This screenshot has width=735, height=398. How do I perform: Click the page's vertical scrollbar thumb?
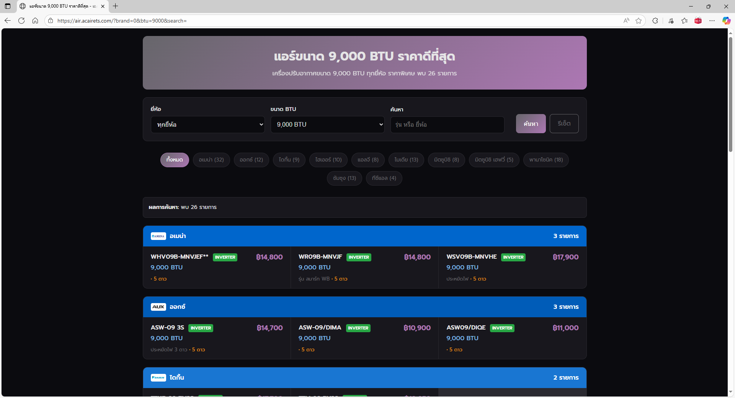point(730,94)
